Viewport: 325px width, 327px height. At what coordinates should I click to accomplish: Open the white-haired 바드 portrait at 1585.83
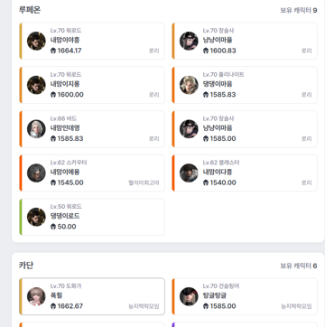coord(36,129)
